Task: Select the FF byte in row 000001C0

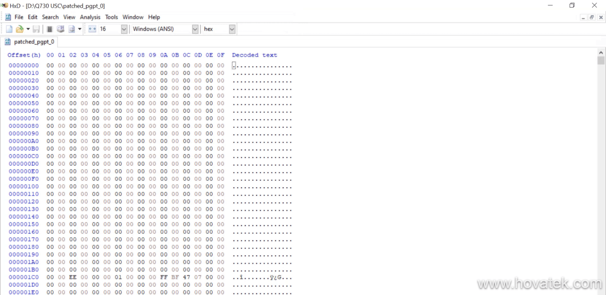Action: tap(164, 277)
